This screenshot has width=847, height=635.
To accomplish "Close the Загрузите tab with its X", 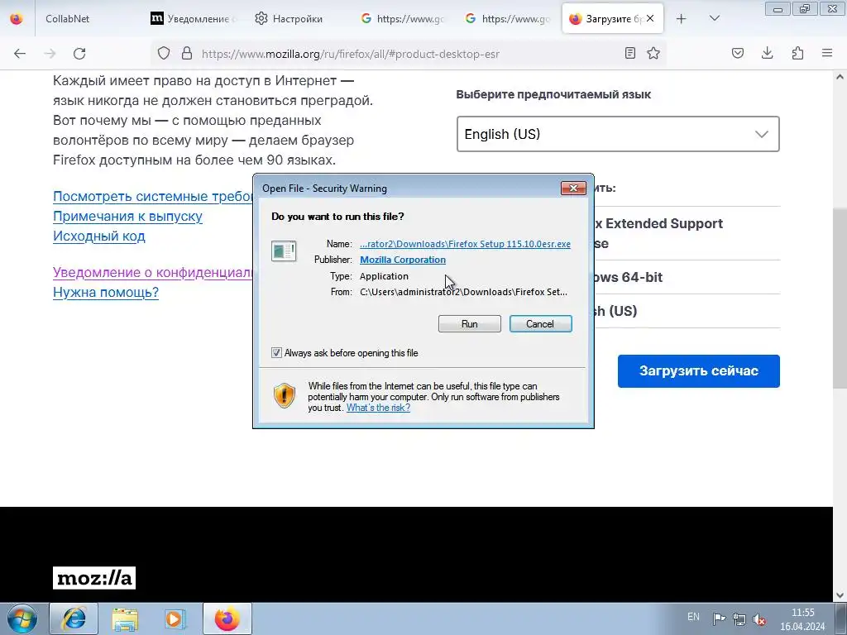I will pyautogui.click(x=650, y=18).
